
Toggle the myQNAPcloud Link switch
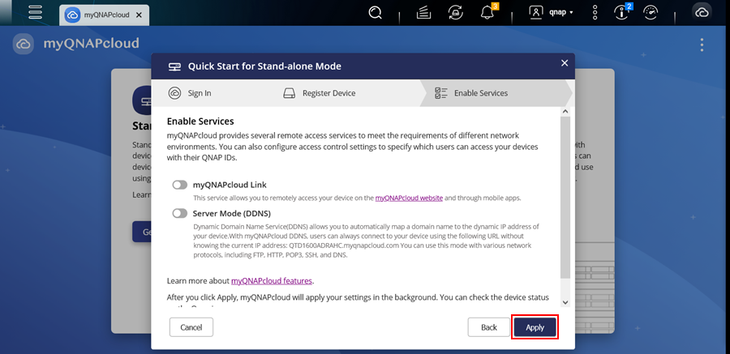pos(180,185)
